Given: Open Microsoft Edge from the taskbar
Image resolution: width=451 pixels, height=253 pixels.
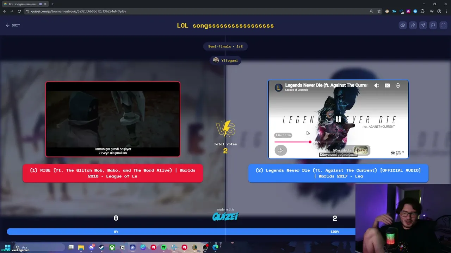Looking at the screenshot, I should (x=215, y=247).
